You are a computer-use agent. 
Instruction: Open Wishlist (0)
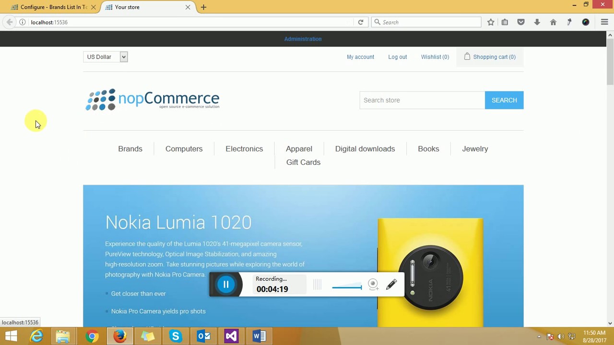(x=435, y=57)
